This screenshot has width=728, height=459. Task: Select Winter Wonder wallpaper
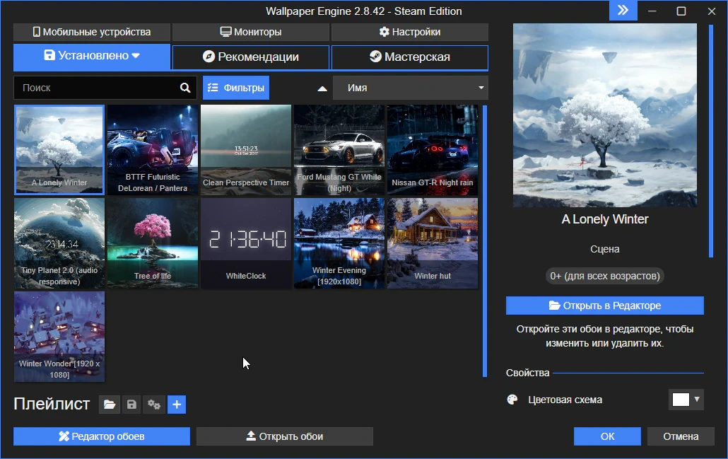(59, 337)
